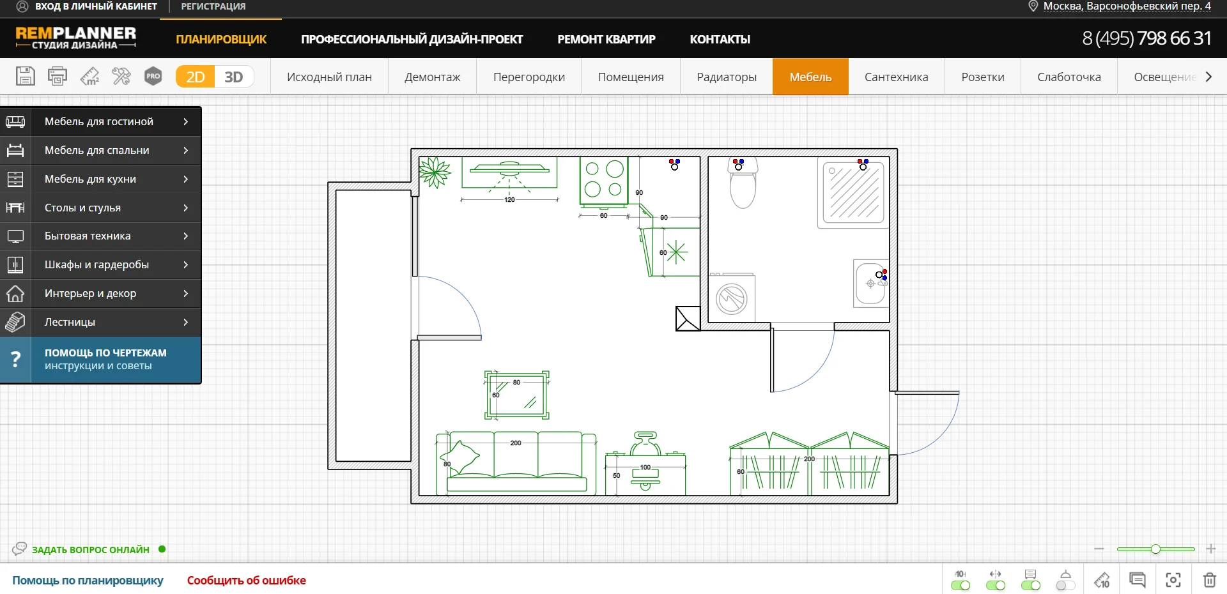1227x594 pixels.
Task: Switch to the Сантехника tab
Action: 896,77
